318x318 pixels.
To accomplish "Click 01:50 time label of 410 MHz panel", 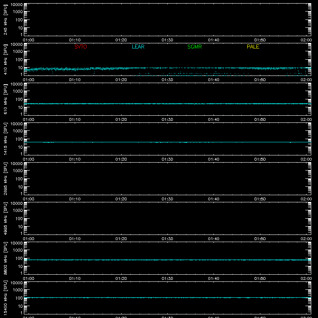I will click(x=260, y=80).
